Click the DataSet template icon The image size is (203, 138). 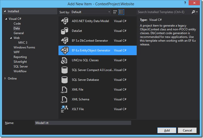(x=65, y=31)
